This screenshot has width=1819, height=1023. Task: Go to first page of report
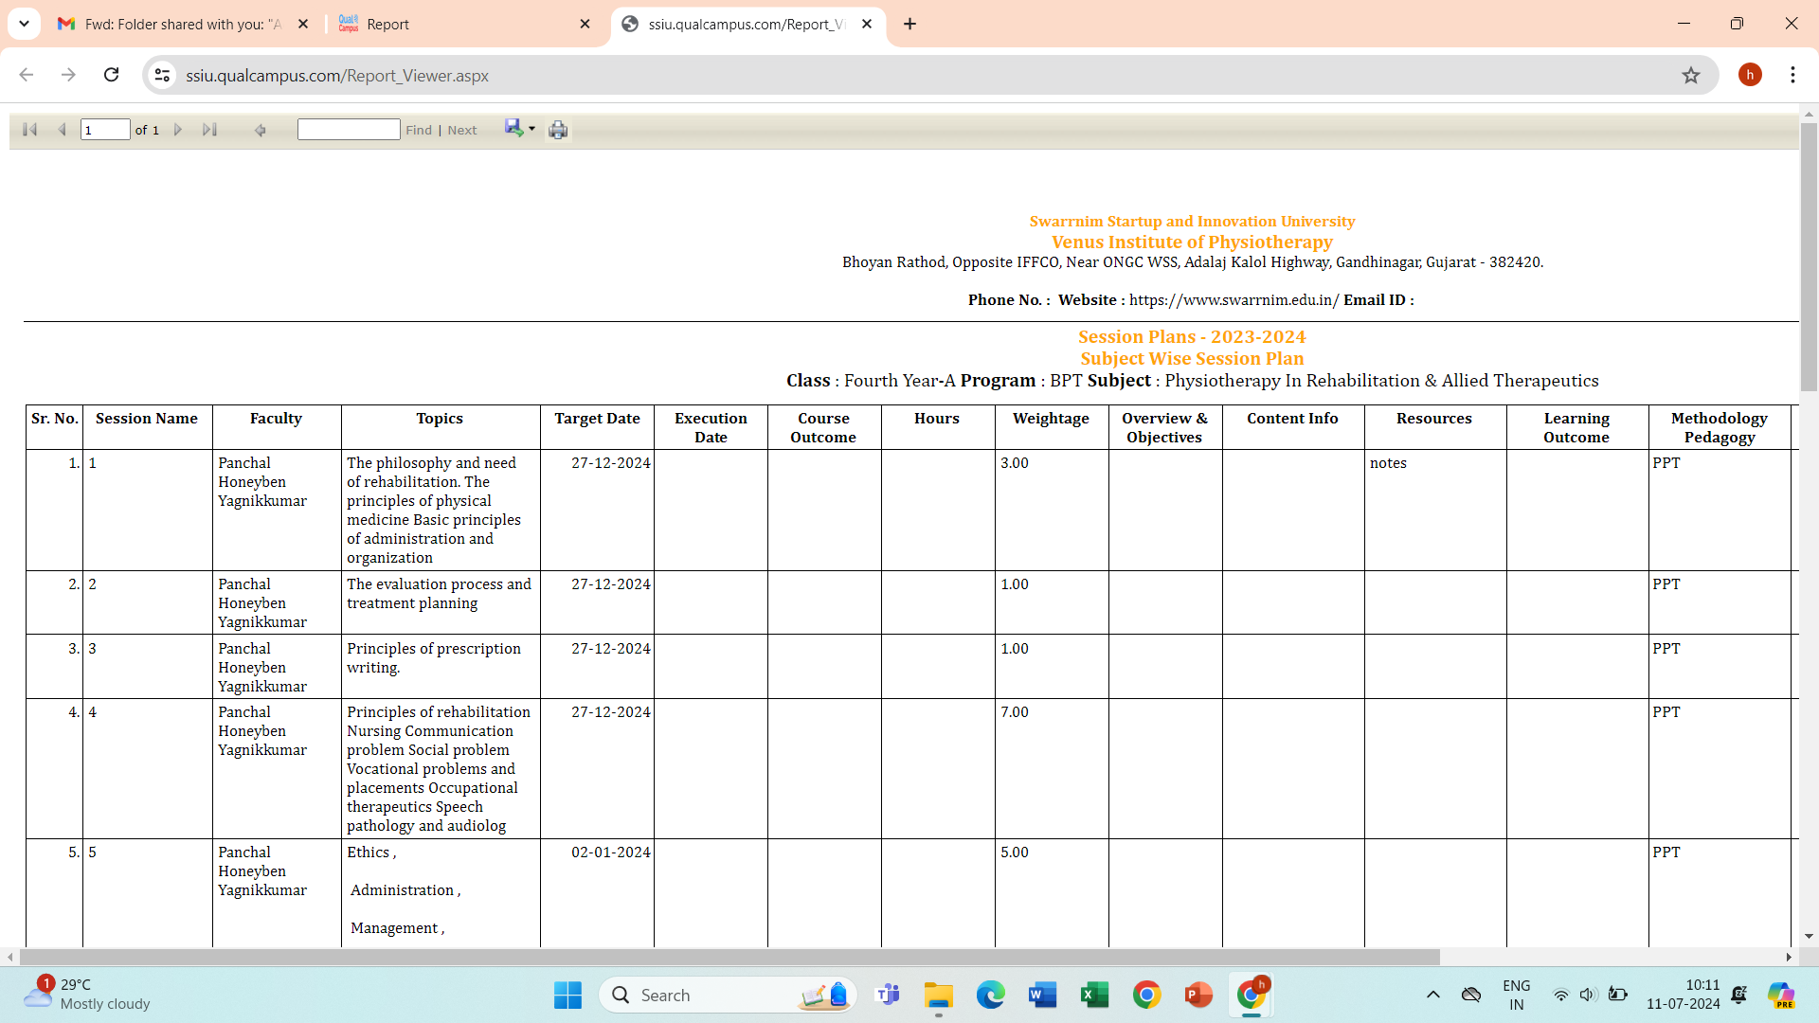pos(29,130)
